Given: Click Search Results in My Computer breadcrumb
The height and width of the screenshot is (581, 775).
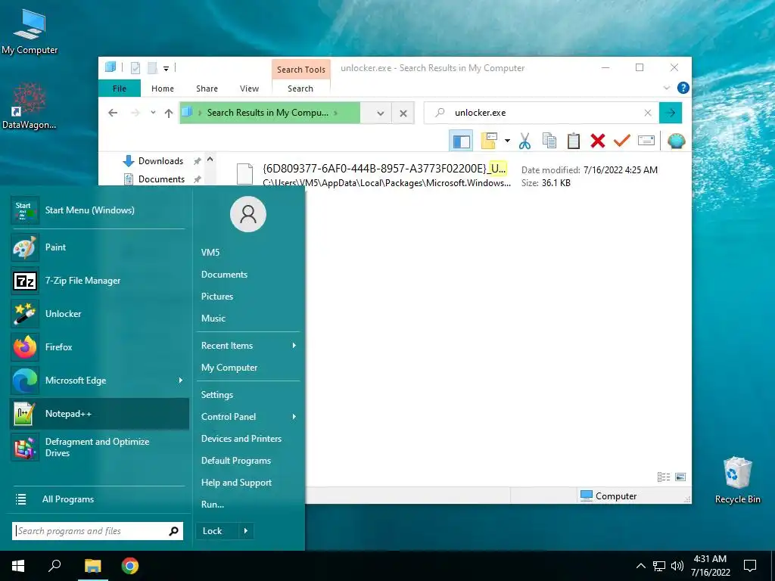Looking at the screenshot, I should (x=267, y=113).
